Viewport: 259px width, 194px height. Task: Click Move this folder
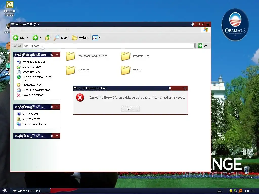coord(32,67)
